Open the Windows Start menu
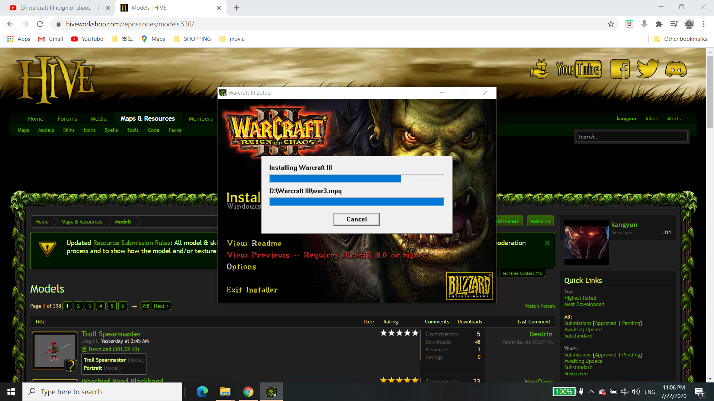Image resolution: width=714 pixels, height=401 pixels. tap(11, 392)
